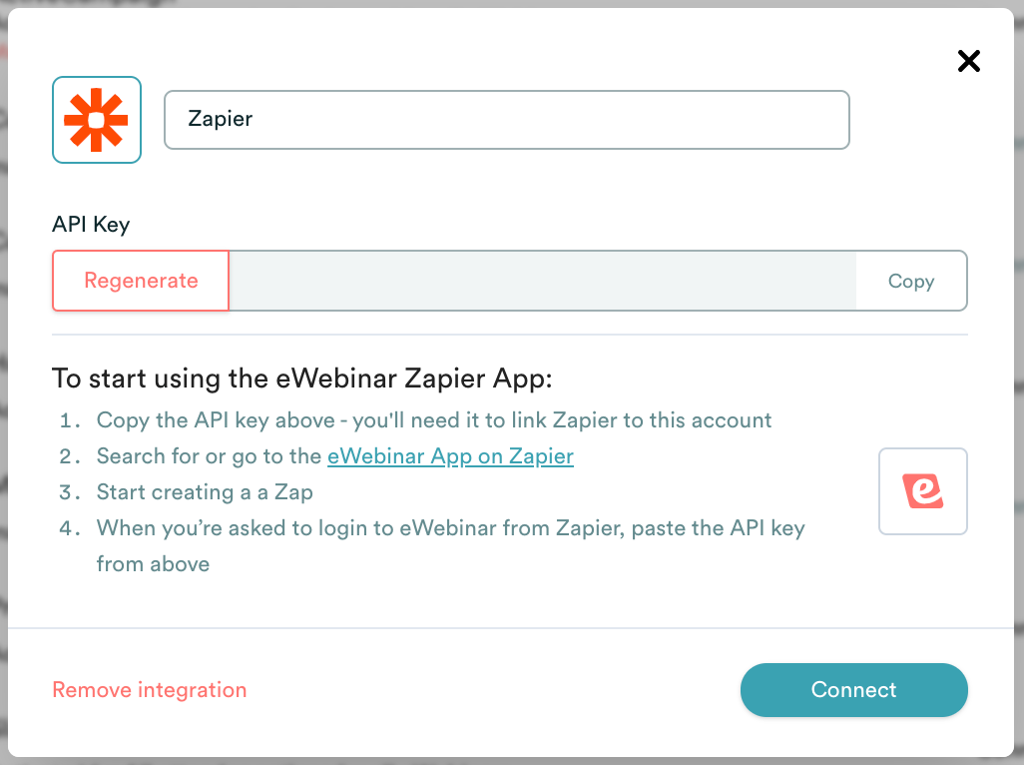
Task: Copy the API key
Action: click(910, 281)
